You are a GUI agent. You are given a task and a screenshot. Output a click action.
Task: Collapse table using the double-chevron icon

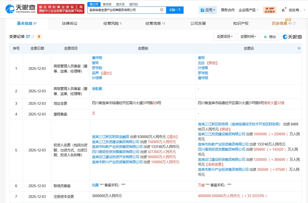299,48
